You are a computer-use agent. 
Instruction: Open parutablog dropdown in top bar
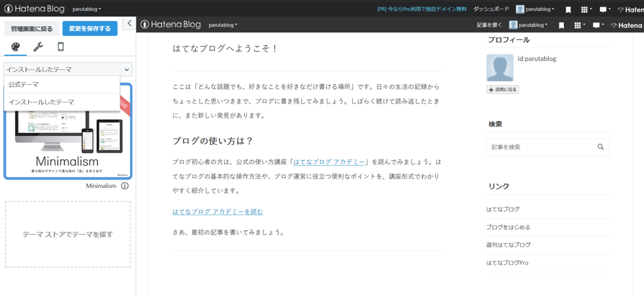coord(86,9)
